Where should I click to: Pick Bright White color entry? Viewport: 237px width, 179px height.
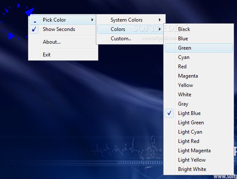coord(198,169)
